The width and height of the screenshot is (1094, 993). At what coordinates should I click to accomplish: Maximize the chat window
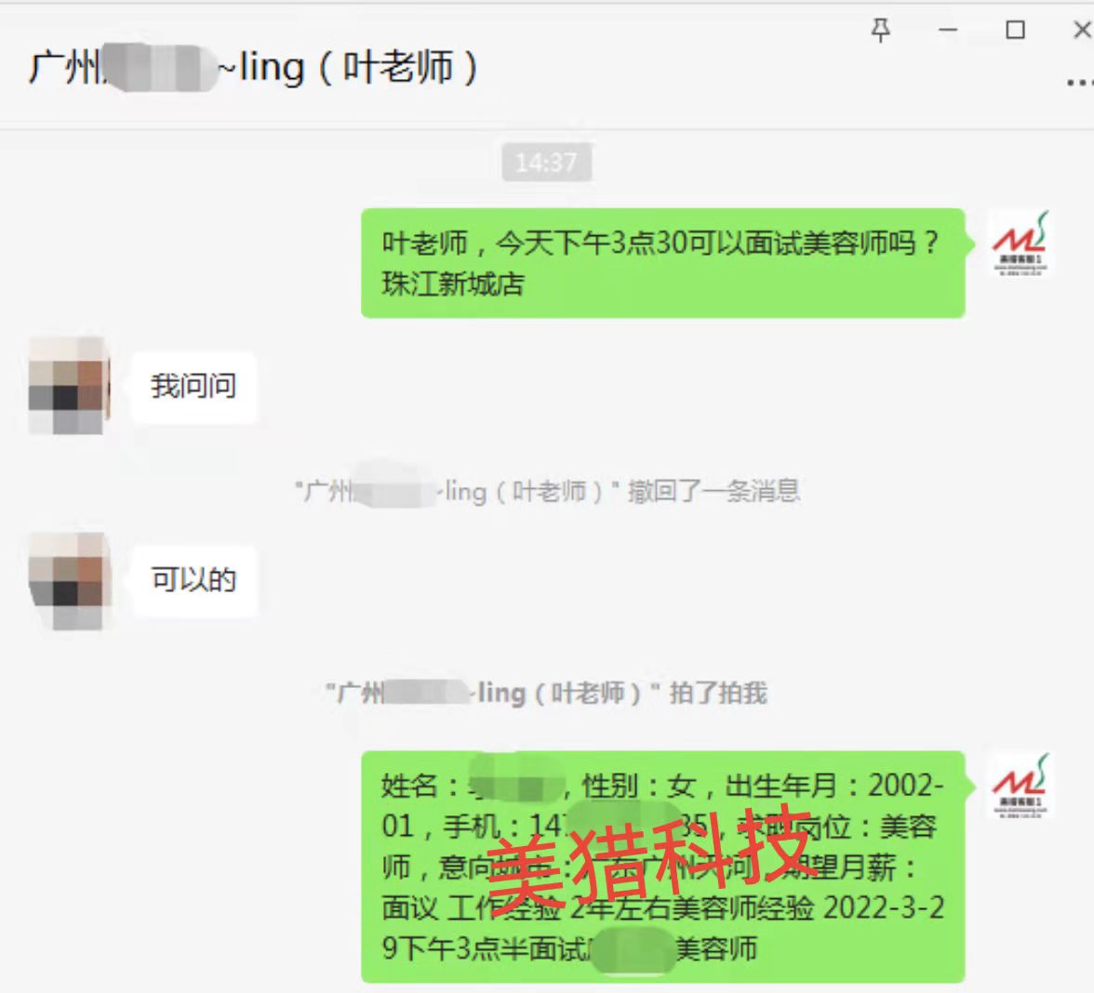point(1015,30)
